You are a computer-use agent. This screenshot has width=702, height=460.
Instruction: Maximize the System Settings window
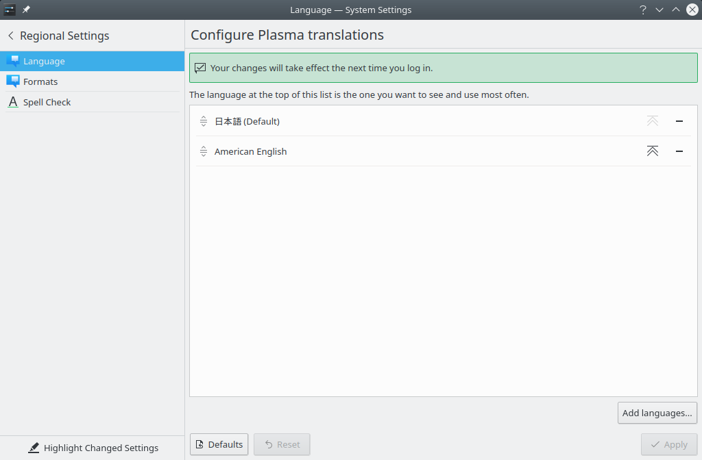point(675,10)
